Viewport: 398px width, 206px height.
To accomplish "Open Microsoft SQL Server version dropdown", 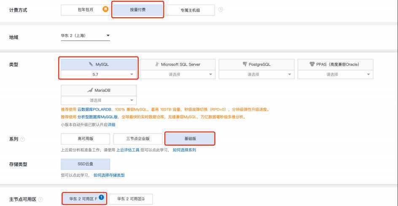I will (177, 74).
